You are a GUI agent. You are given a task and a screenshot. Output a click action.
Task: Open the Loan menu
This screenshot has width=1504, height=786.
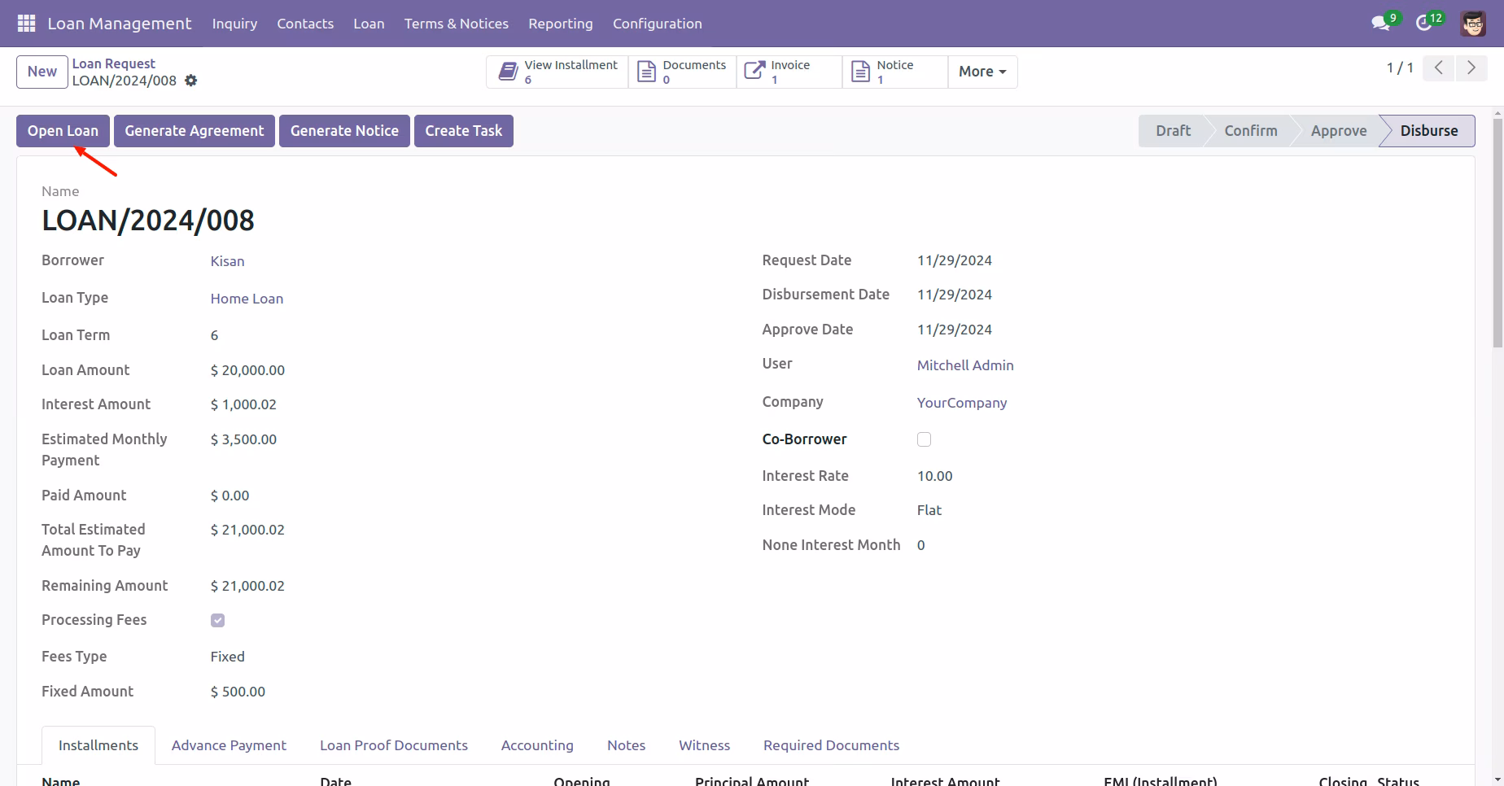point(369,24)
